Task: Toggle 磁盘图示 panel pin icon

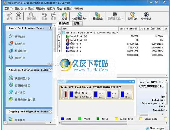Action: click(x=133, y=82)
